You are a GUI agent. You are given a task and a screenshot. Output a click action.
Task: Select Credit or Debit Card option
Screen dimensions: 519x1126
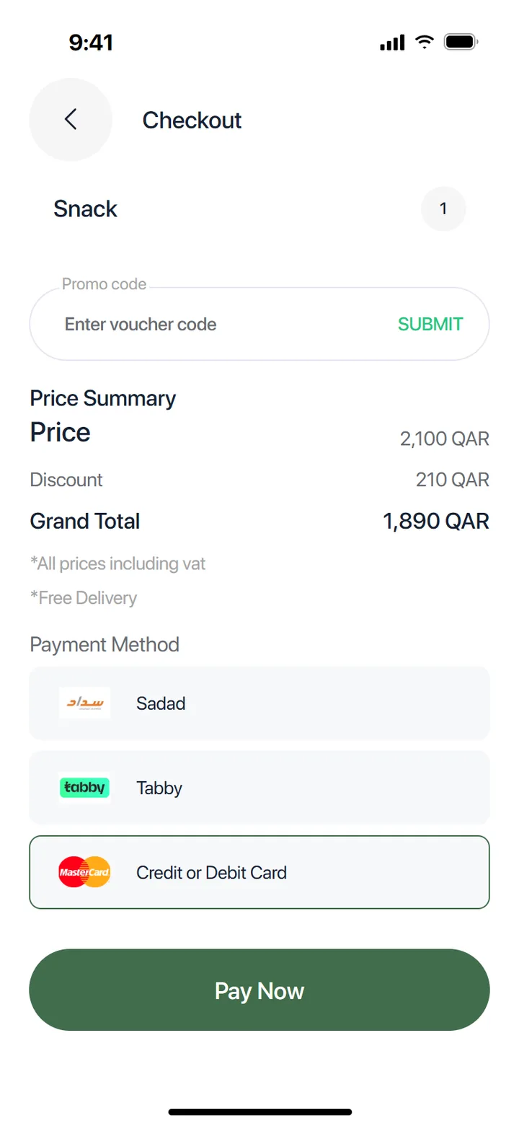tap(259, 872)
